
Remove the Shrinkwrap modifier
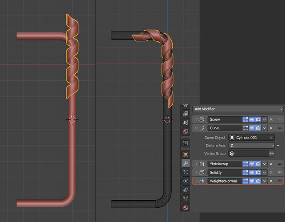tap(271, 164)
